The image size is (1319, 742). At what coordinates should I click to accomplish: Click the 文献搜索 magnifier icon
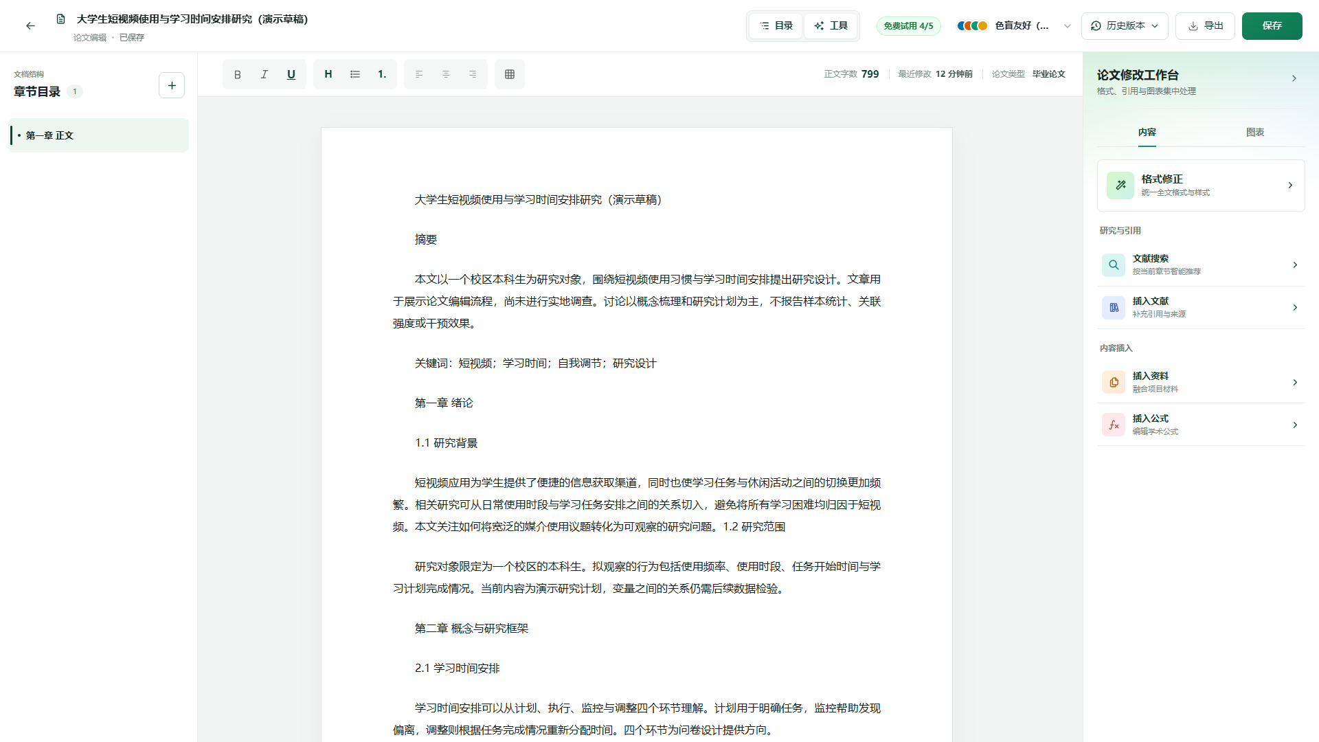point(1114,265)
